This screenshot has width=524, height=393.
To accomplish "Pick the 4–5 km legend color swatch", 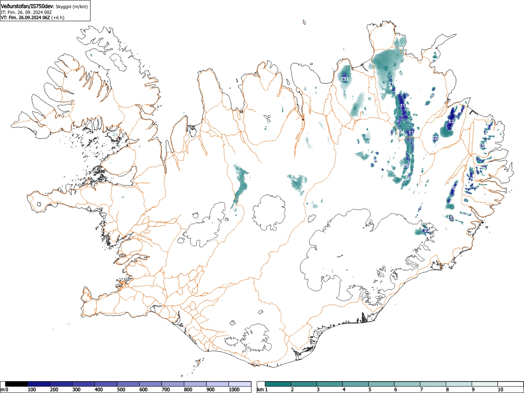I will pyautogui.click(x=356, y=384).
